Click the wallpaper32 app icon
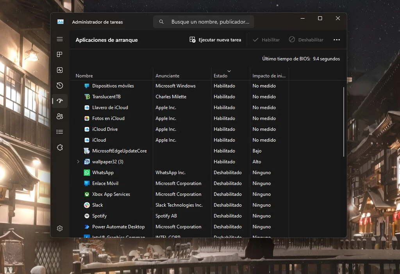This screenshot has width=400, height=274. 87,162
